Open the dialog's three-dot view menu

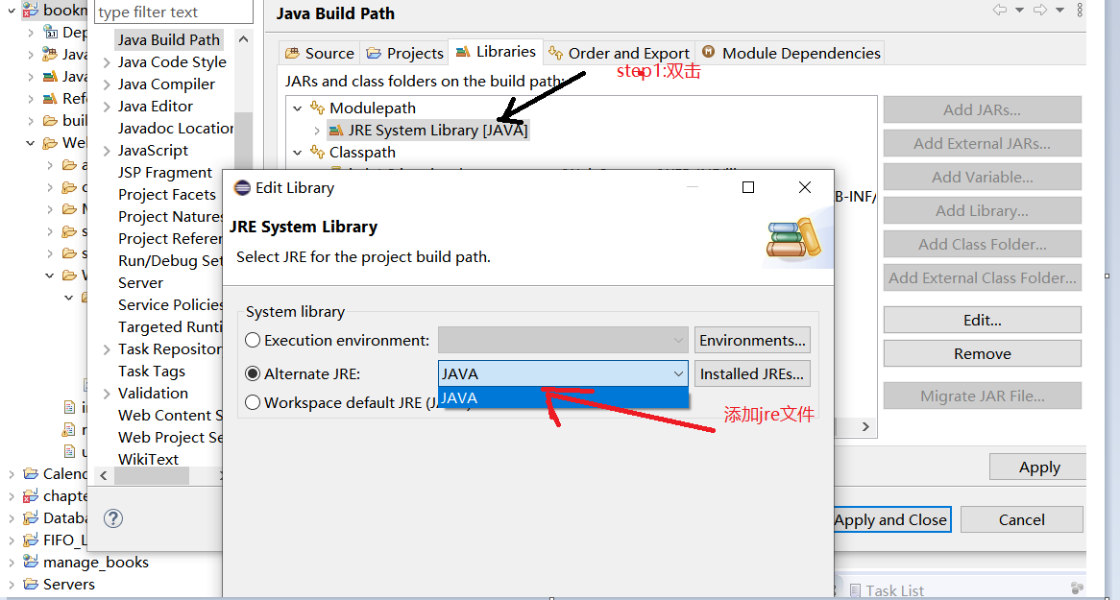click(1080, 10)
